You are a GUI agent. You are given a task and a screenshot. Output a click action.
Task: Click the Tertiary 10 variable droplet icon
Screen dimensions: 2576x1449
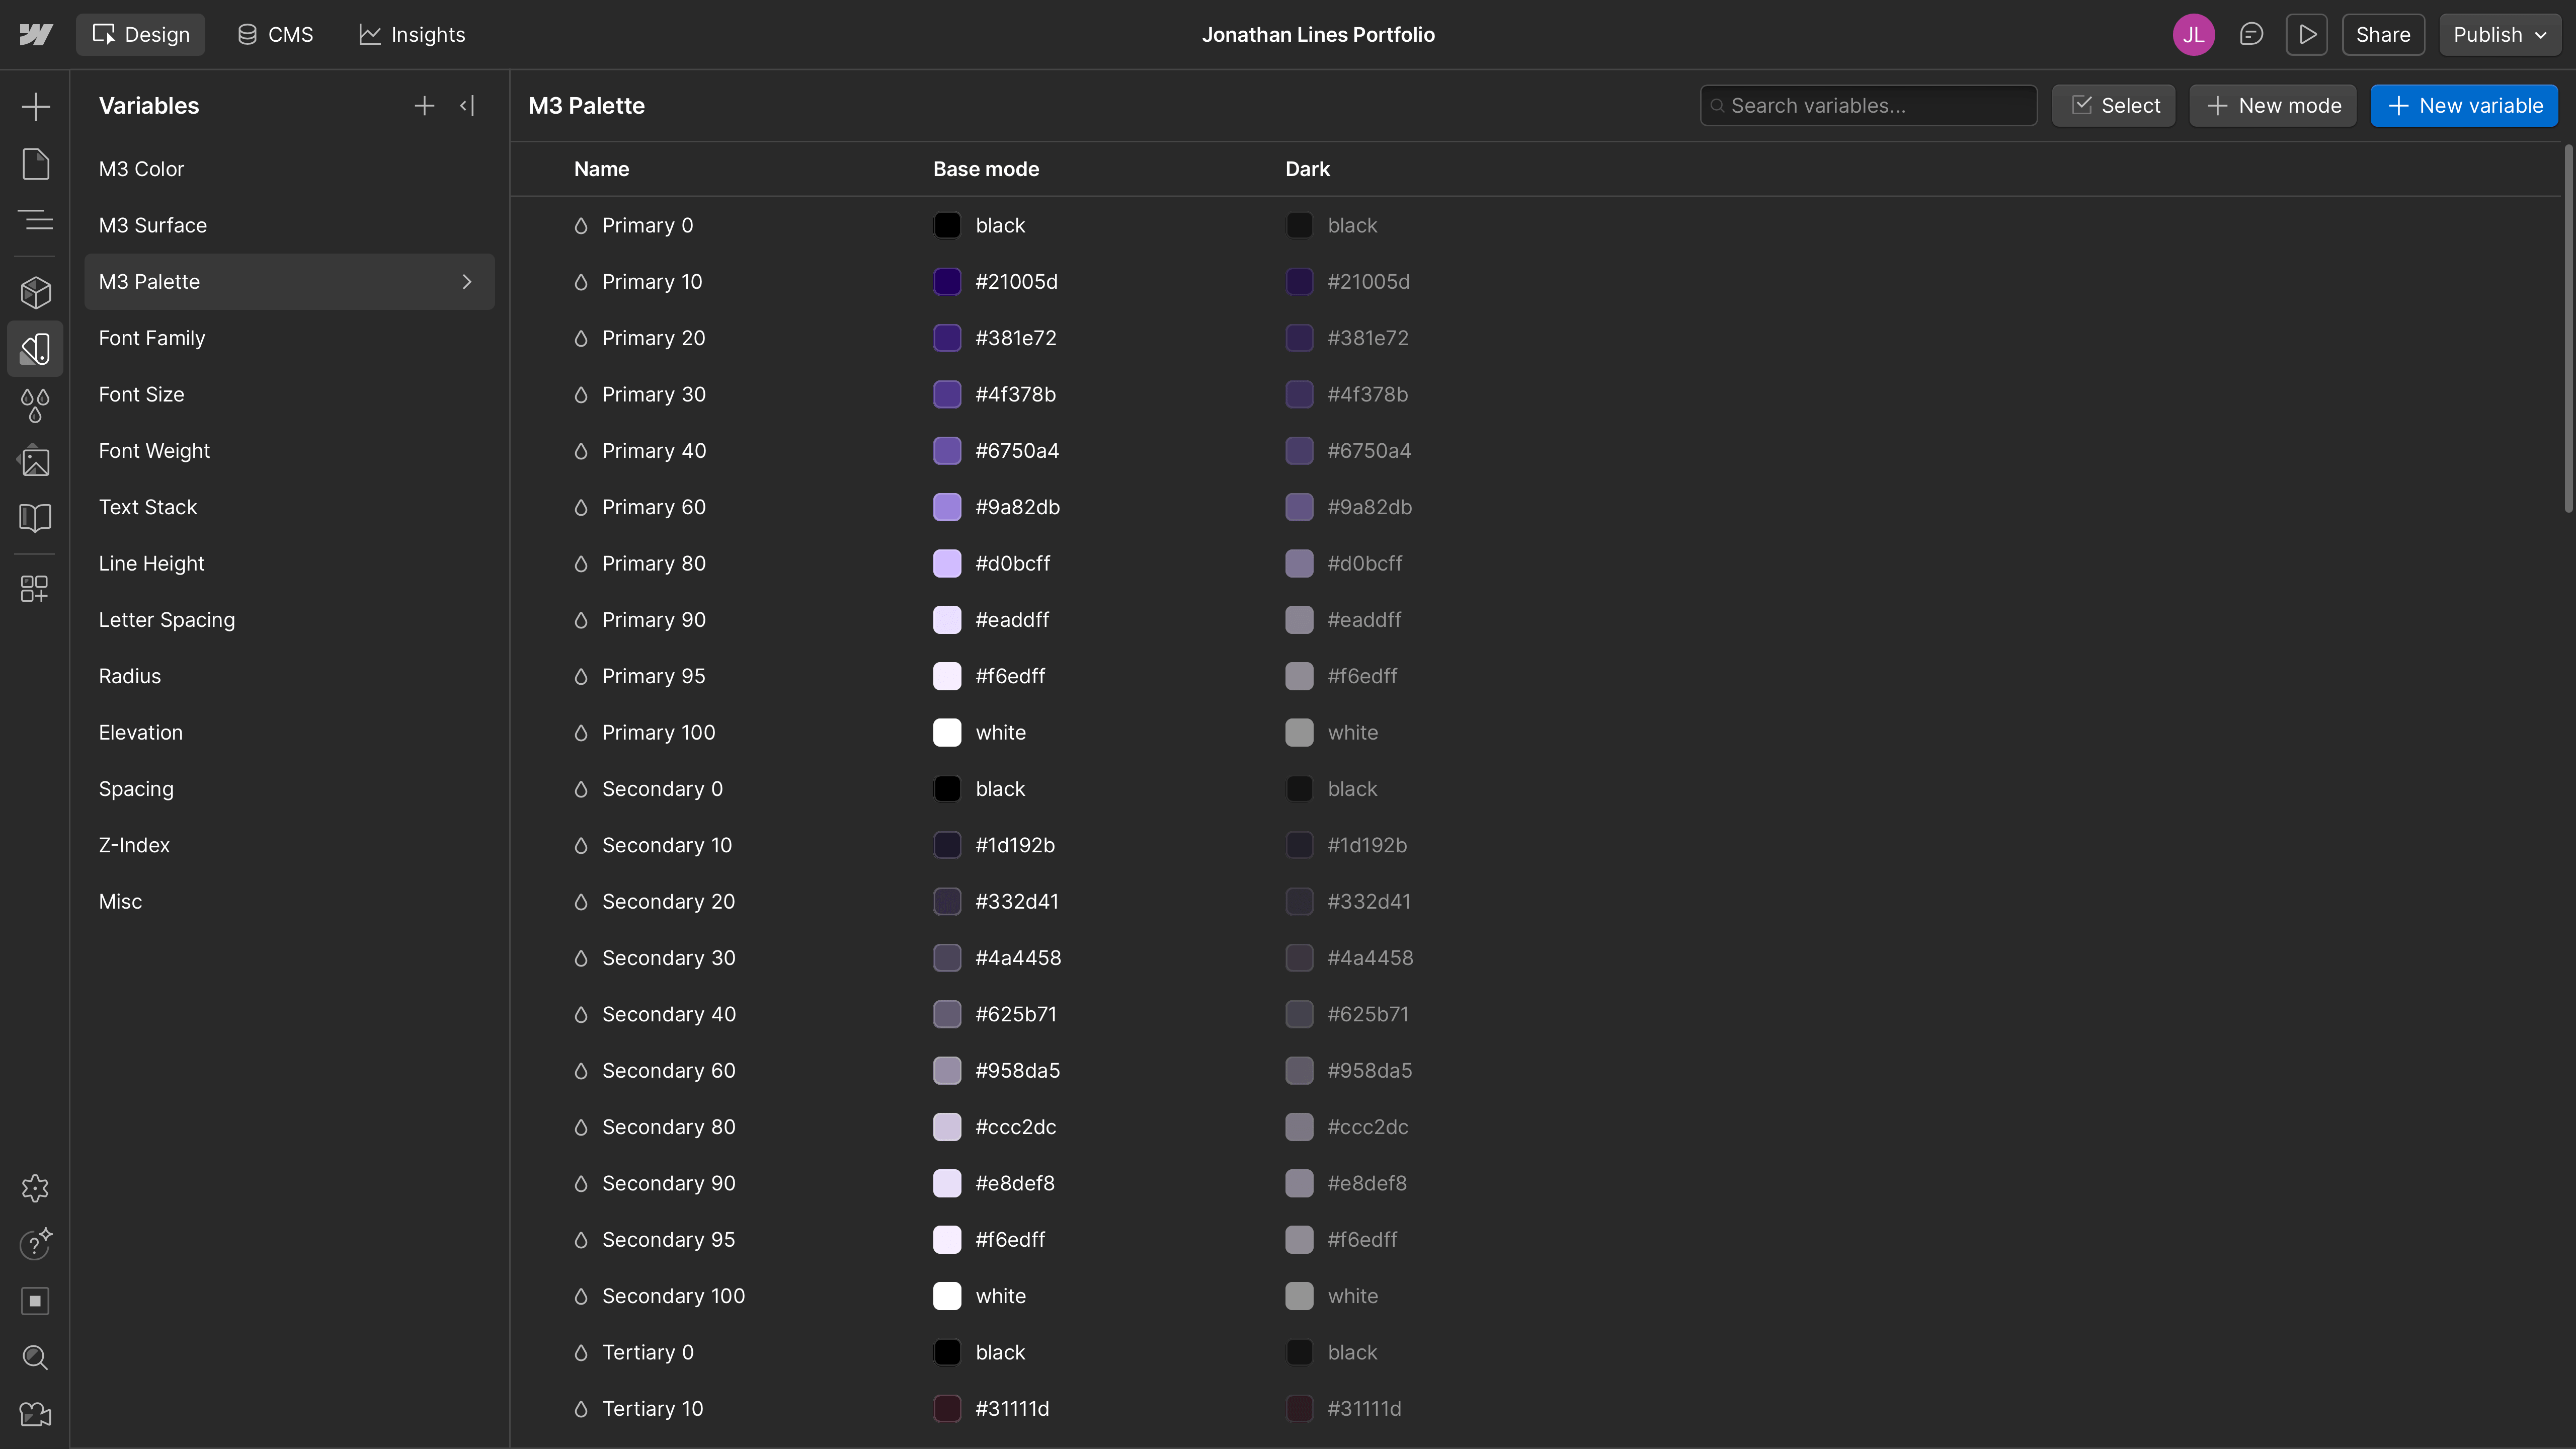[581, 1409]
